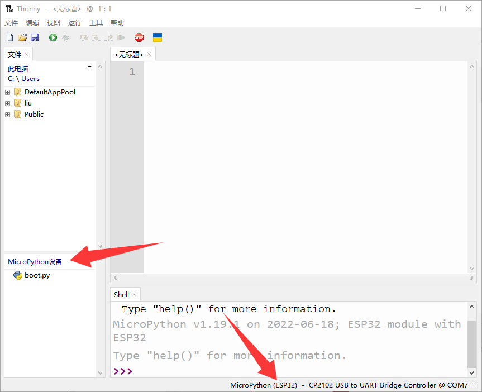Open local files panel options menu

89,68
